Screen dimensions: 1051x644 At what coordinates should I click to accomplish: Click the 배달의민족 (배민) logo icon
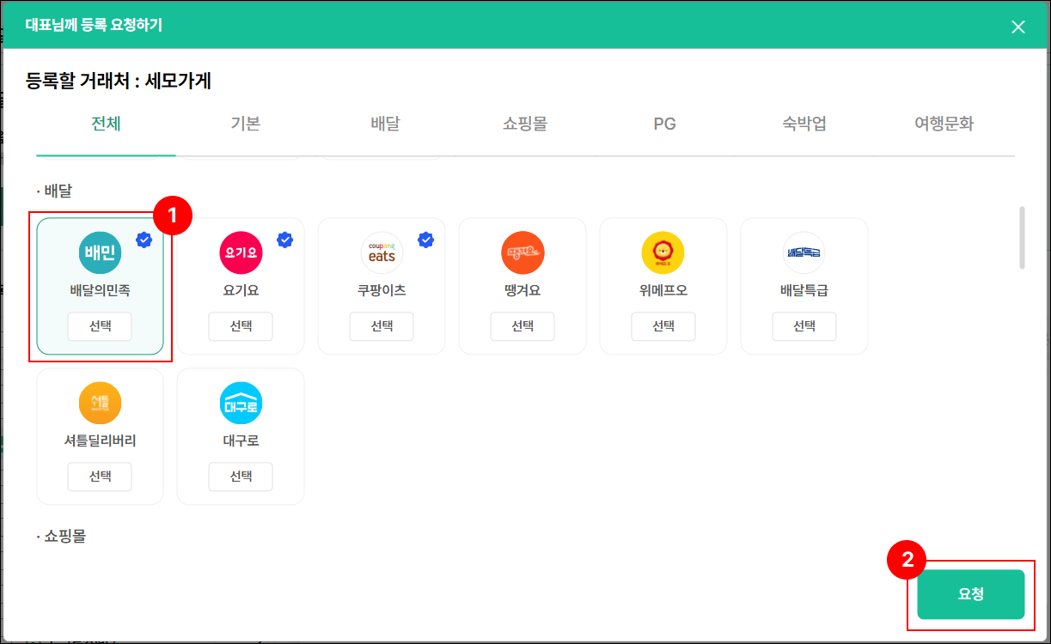click(101, 252)
